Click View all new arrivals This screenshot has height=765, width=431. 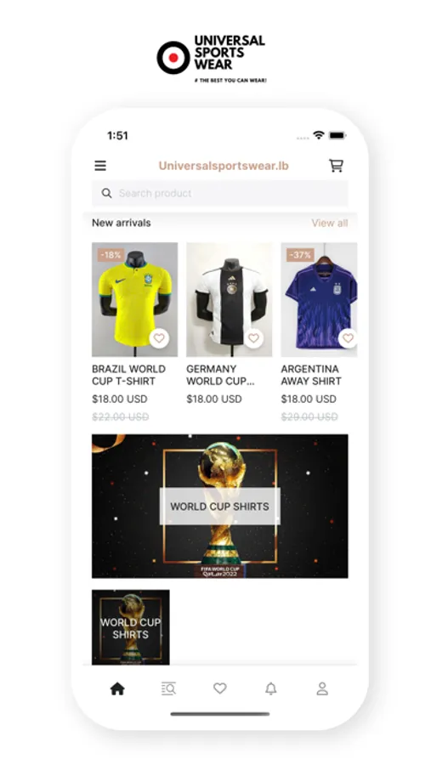pyautogui.click(x=330, y=223)
